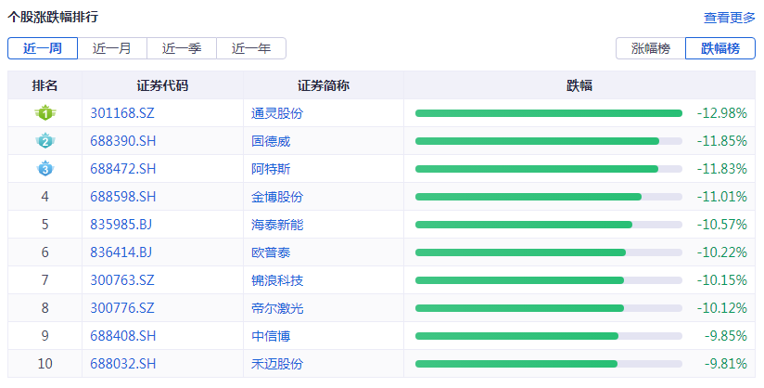Switch to 近一周 time range tab
Image resolution: width=764 pixels, height=388 pixels.
[x=43, y=48]
